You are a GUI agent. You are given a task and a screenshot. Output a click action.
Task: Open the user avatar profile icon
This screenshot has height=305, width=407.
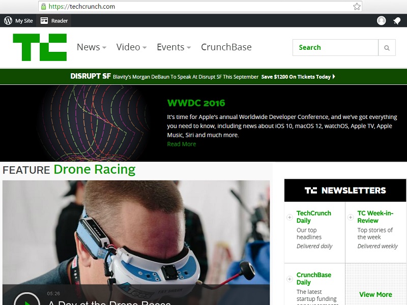pyautogui.click(x=381, y=20)
